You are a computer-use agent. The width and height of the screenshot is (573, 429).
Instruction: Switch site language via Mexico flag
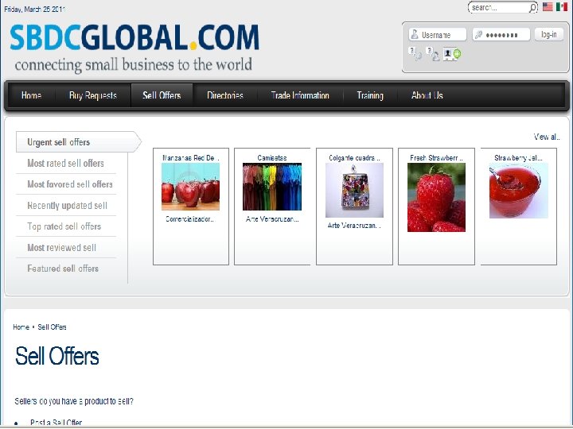click(x=562, y=7)
